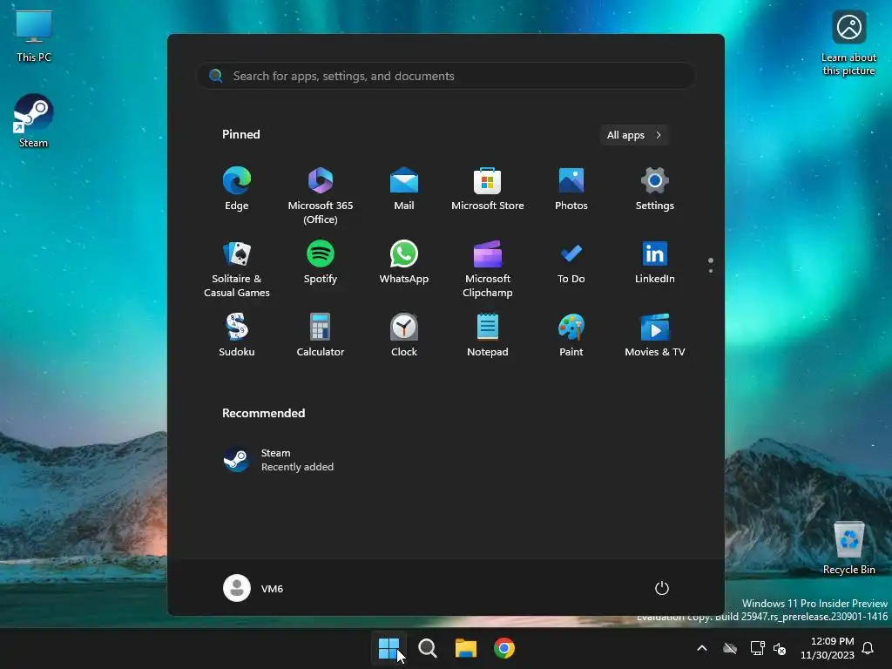Viewport: 892px width, 669px height.
Task: Open Paint
Action: (571, 335)
